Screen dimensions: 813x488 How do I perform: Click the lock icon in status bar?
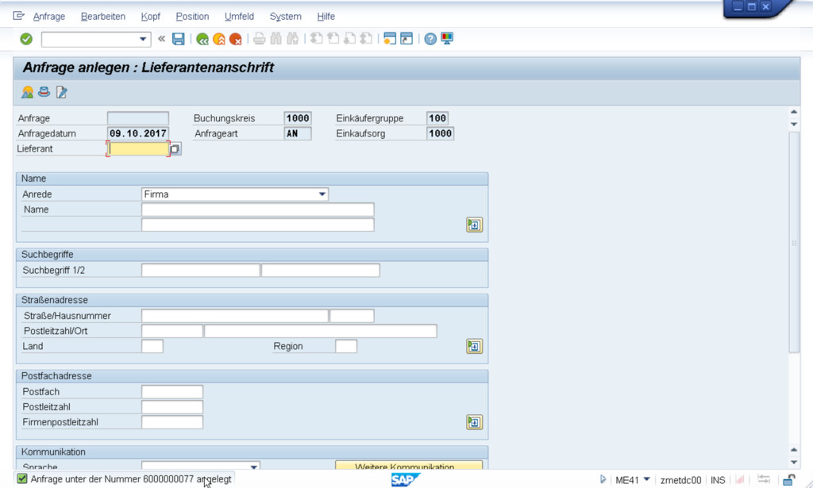click(x=789, y=480)
